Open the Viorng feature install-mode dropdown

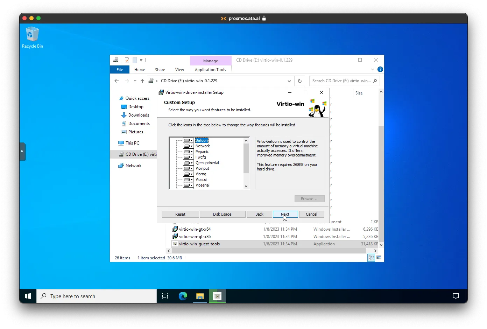tap(189, 174)
